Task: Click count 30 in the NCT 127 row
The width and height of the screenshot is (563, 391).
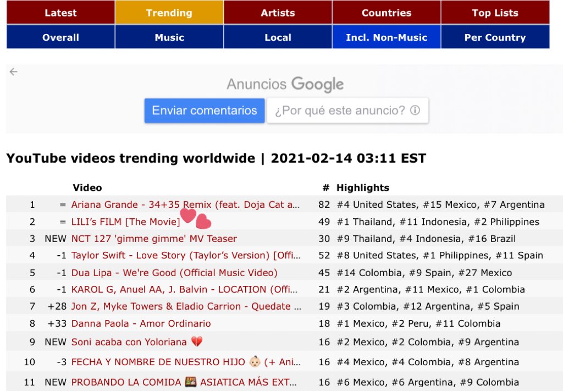Action: tap(324, 239)
